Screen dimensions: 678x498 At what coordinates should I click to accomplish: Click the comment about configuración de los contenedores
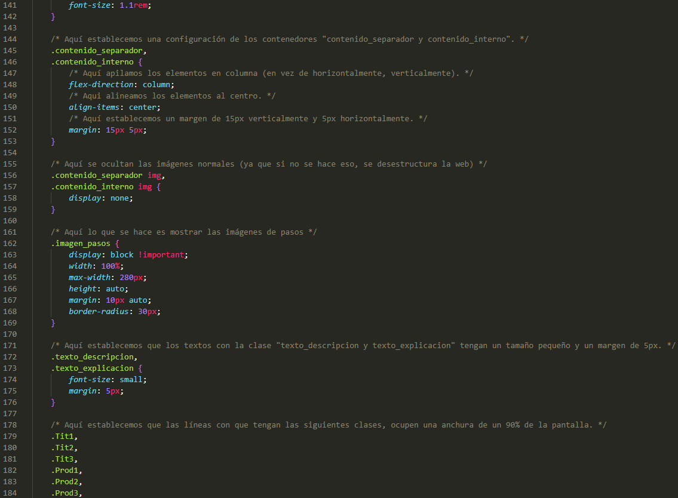point(290,39)
